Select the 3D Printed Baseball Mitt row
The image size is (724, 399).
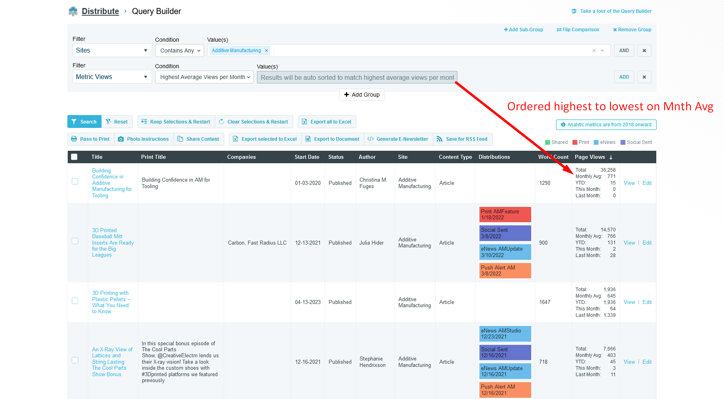75,241
